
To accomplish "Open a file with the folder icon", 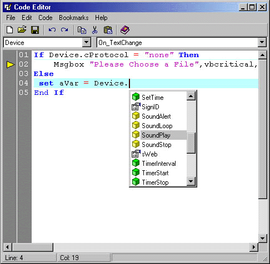I will [x=22, y=30].
